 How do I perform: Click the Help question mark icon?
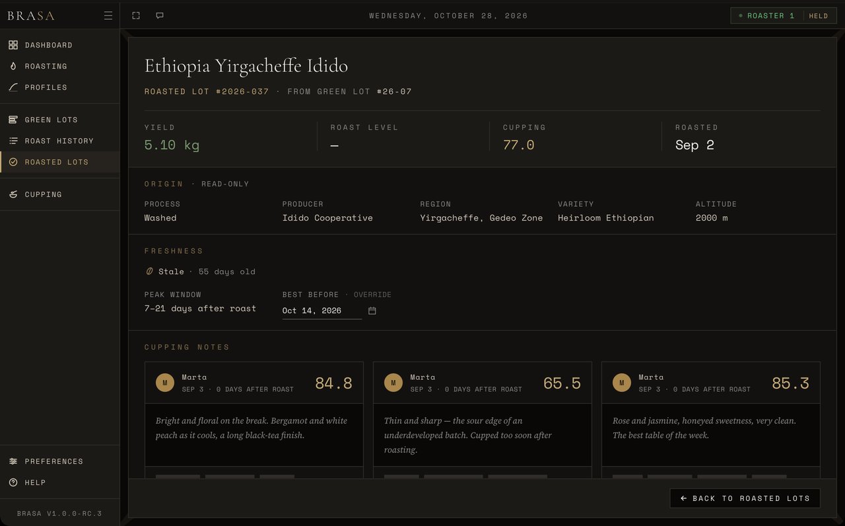click(x=13, y=482)
